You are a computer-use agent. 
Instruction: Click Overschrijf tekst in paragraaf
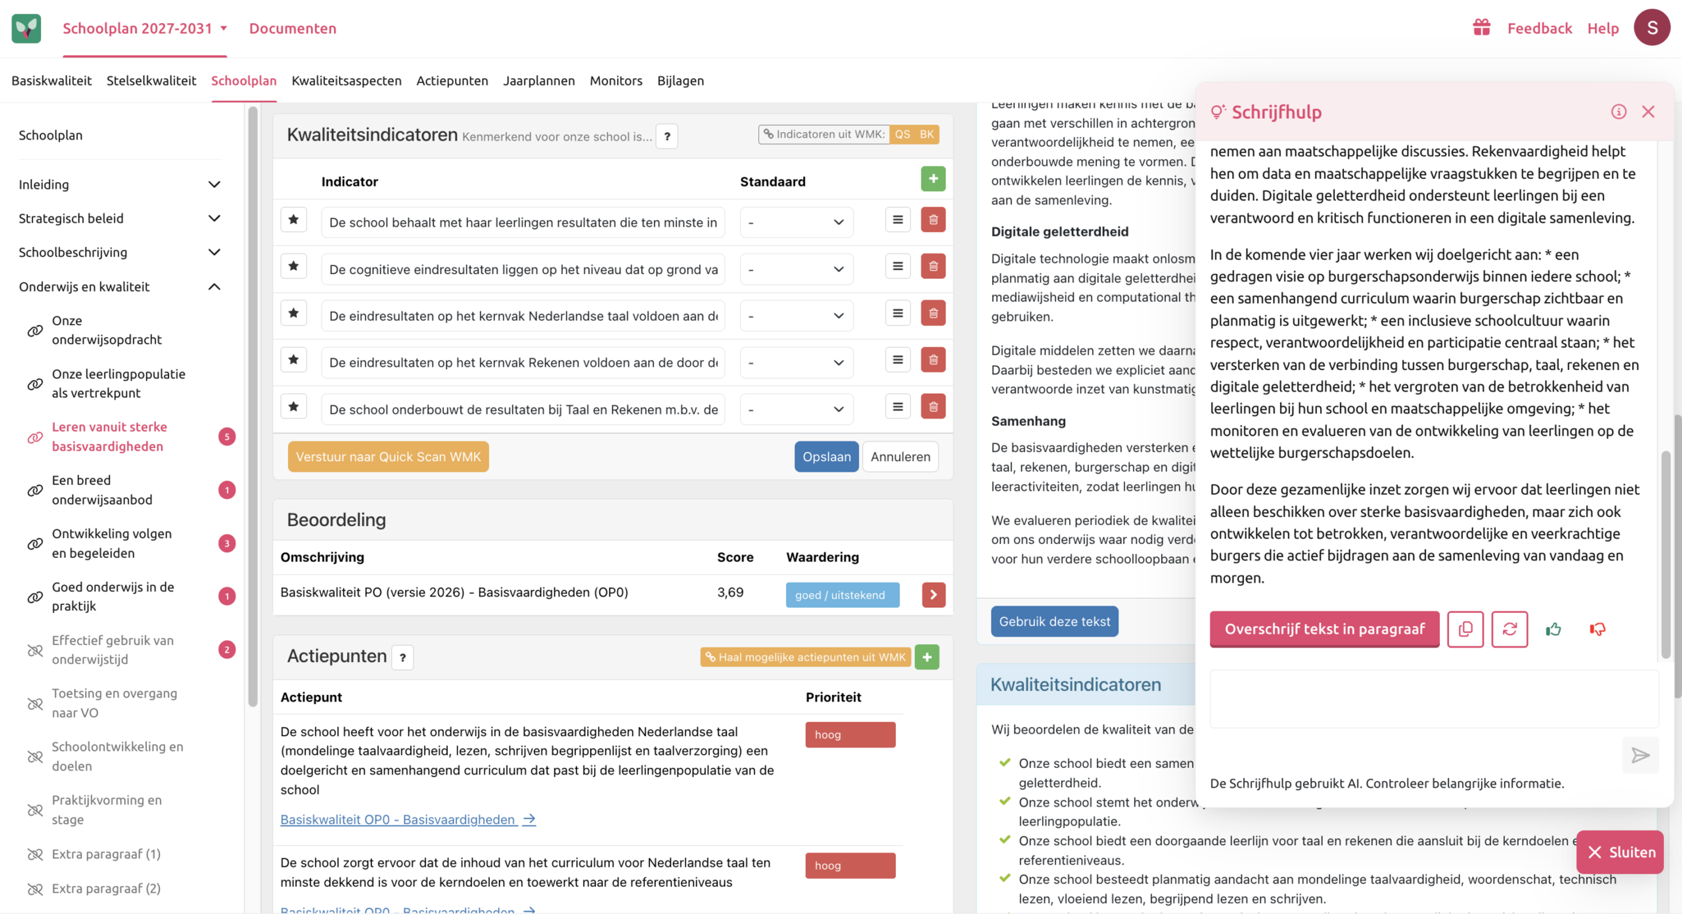(1324, 629)
